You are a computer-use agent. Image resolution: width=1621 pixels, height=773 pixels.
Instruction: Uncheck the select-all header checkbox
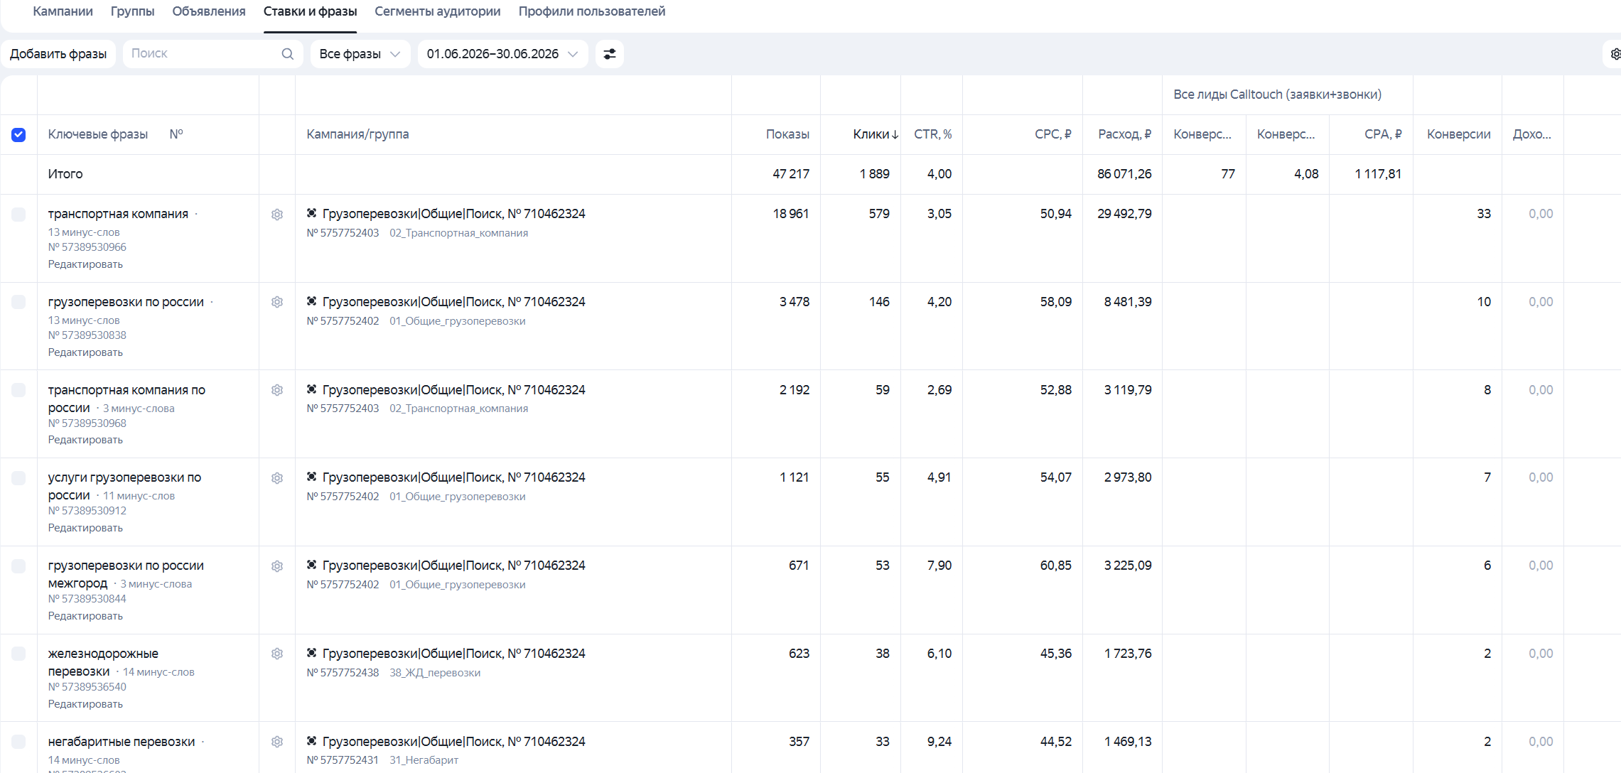point(18,134)
